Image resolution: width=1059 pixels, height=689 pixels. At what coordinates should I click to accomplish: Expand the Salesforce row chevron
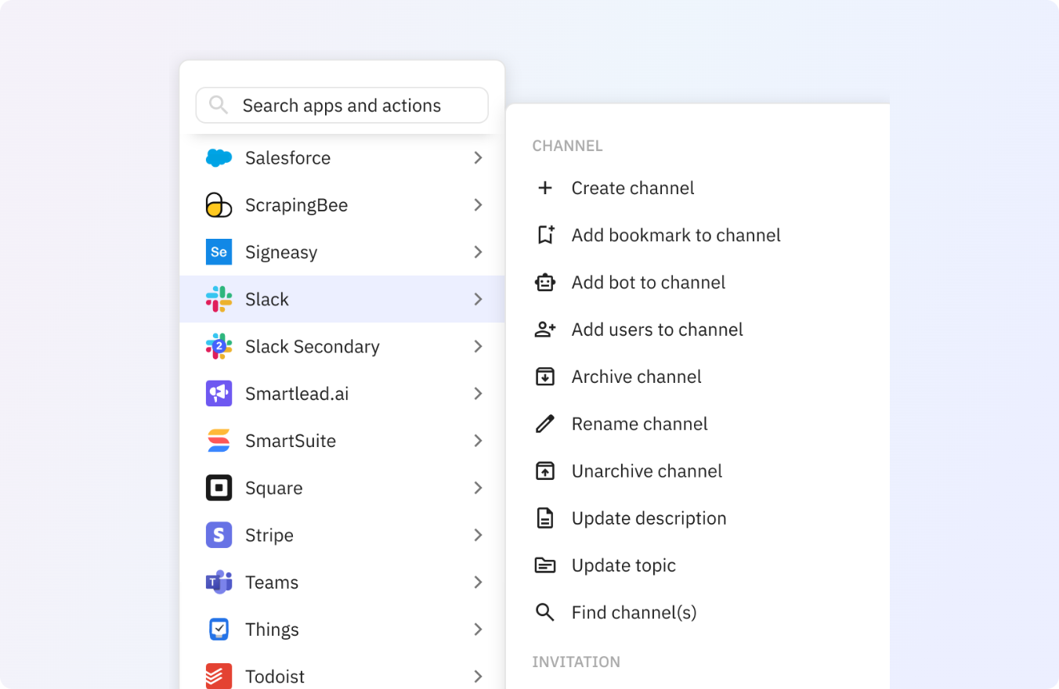tap(478, 158)
